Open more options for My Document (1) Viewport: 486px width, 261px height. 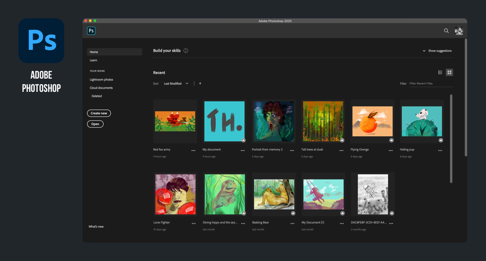pos(342,224)
